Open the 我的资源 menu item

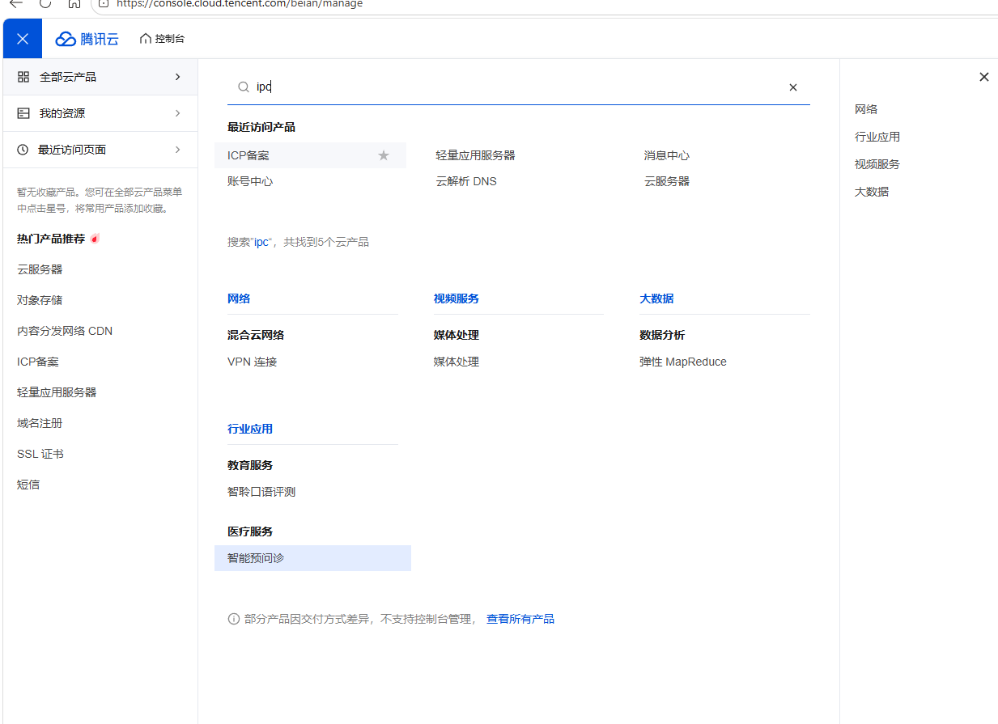click(x=100, y=113)
